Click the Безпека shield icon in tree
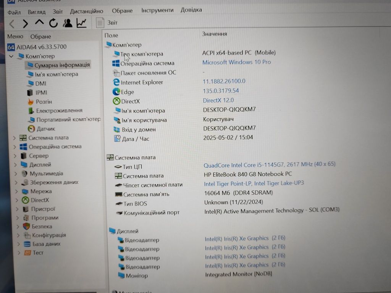 [x=26, y=226]
